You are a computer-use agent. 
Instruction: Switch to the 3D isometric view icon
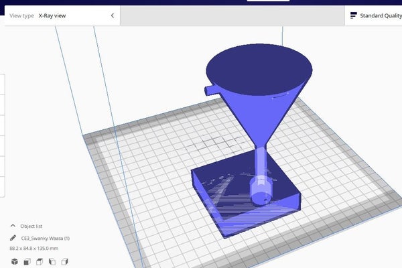[x=15, y=261]
